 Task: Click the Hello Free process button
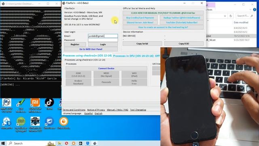pos(134,82)
